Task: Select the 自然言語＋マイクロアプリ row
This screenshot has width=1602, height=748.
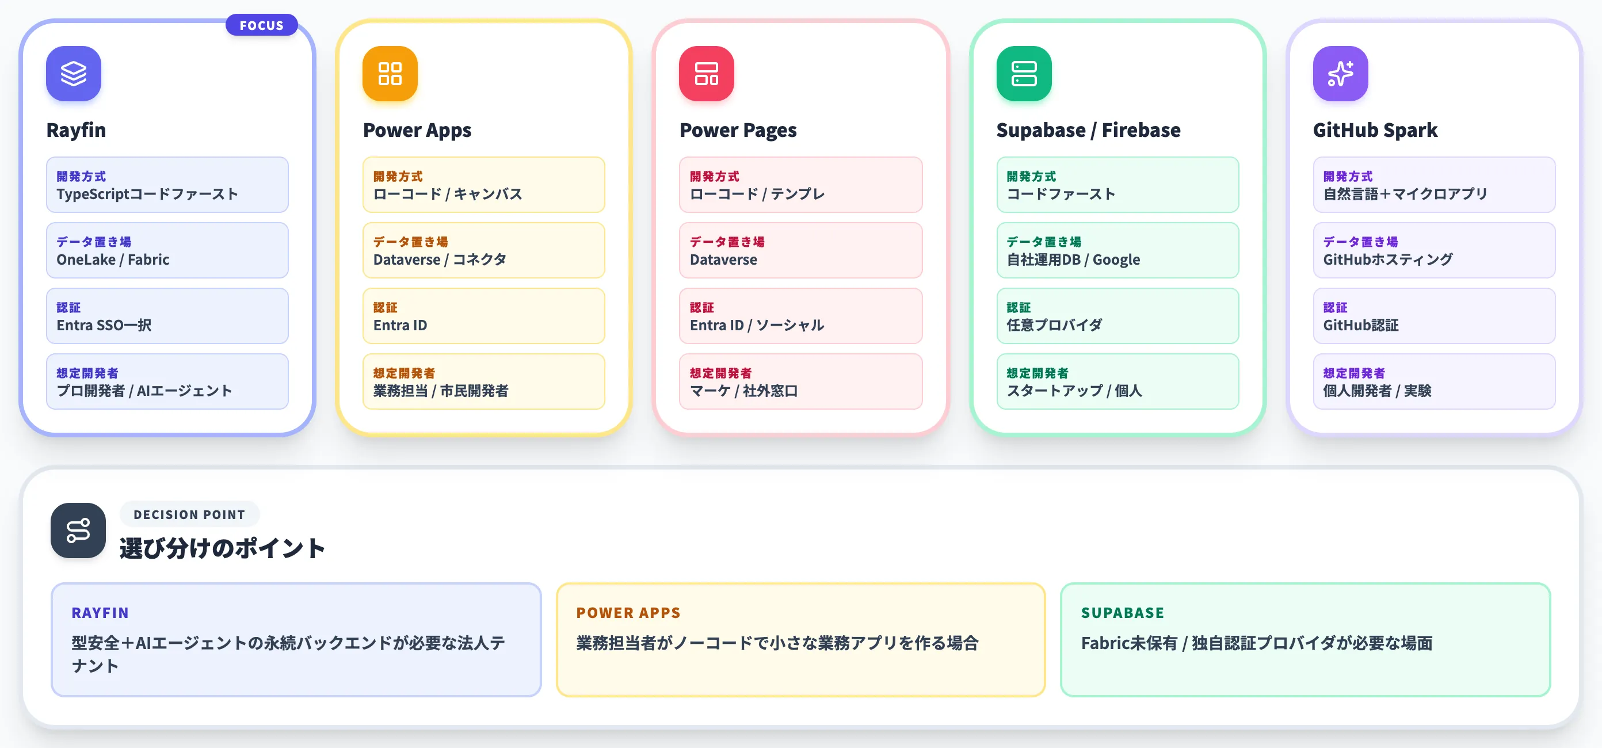Action: [1434, 185]
